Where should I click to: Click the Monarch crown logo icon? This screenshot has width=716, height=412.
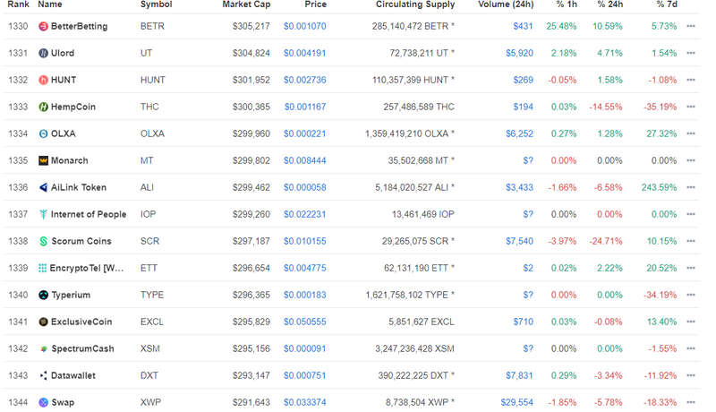(x=43, y=161)
